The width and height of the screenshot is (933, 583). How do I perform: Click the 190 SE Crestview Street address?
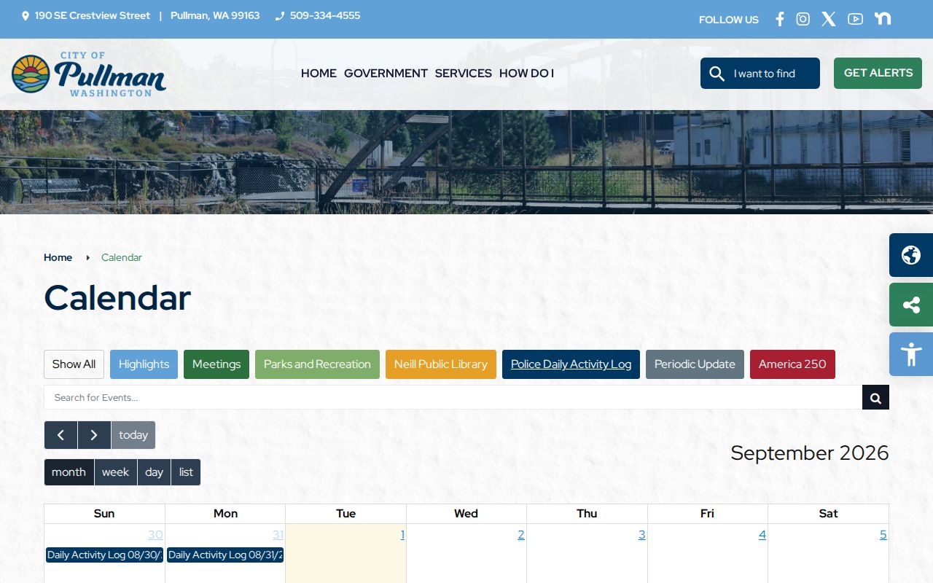(x=93, y=15)
